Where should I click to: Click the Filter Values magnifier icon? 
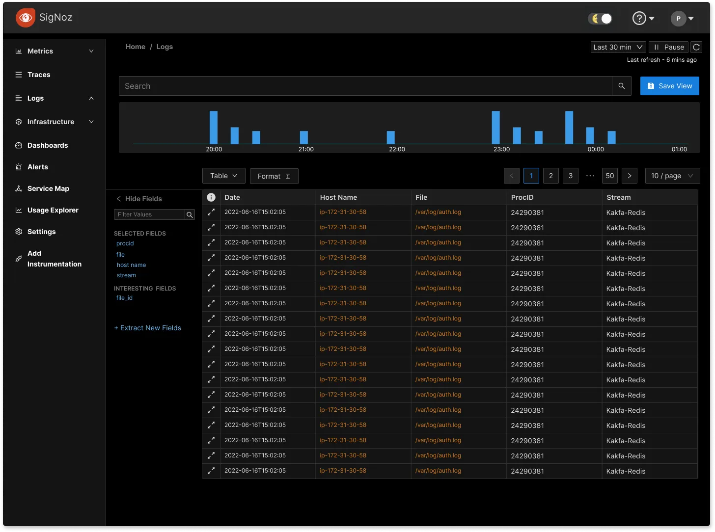pos(190,214)
